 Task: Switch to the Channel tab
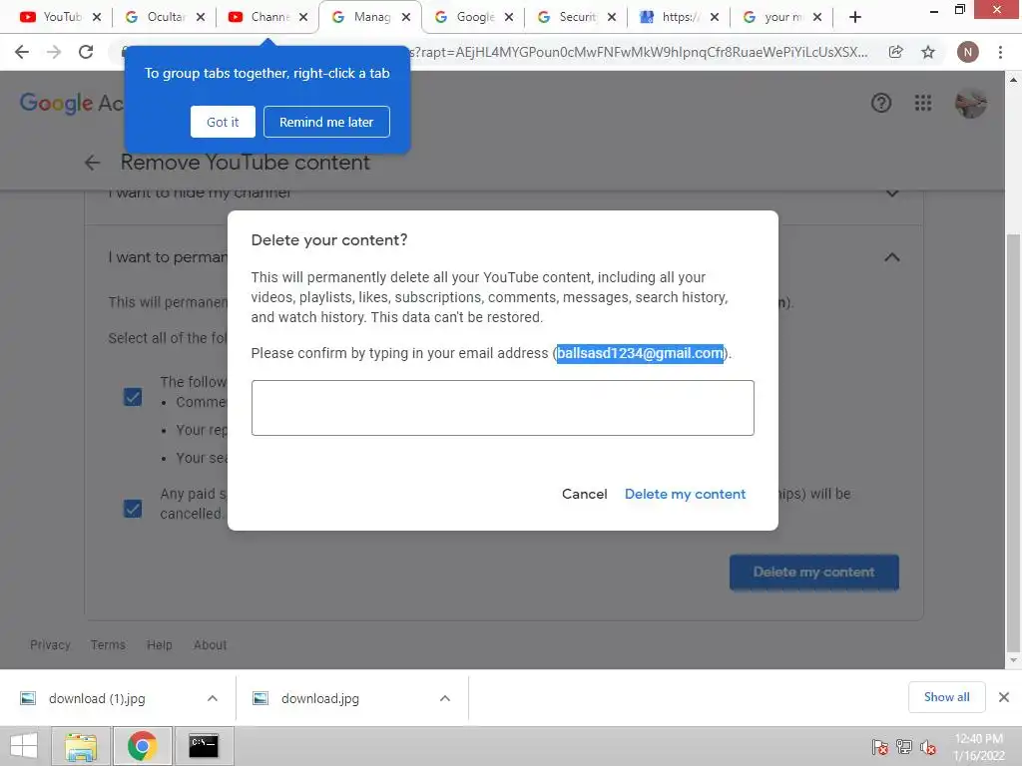coord(259,18)
